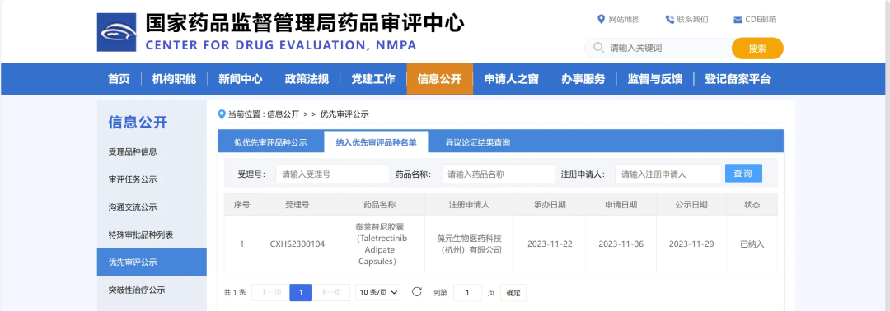Click the 国家药品监督管理局药品审评中心 title

click(x=305, y=24)
